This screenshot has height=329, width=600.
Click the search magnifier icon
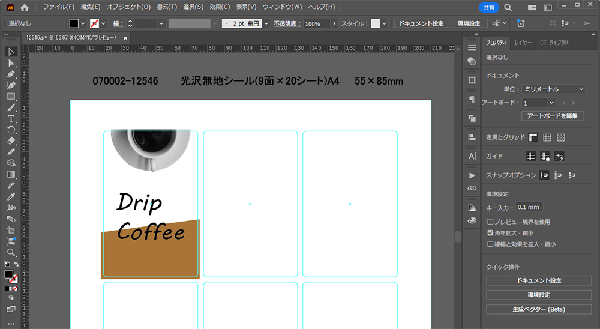click(508, 7)
